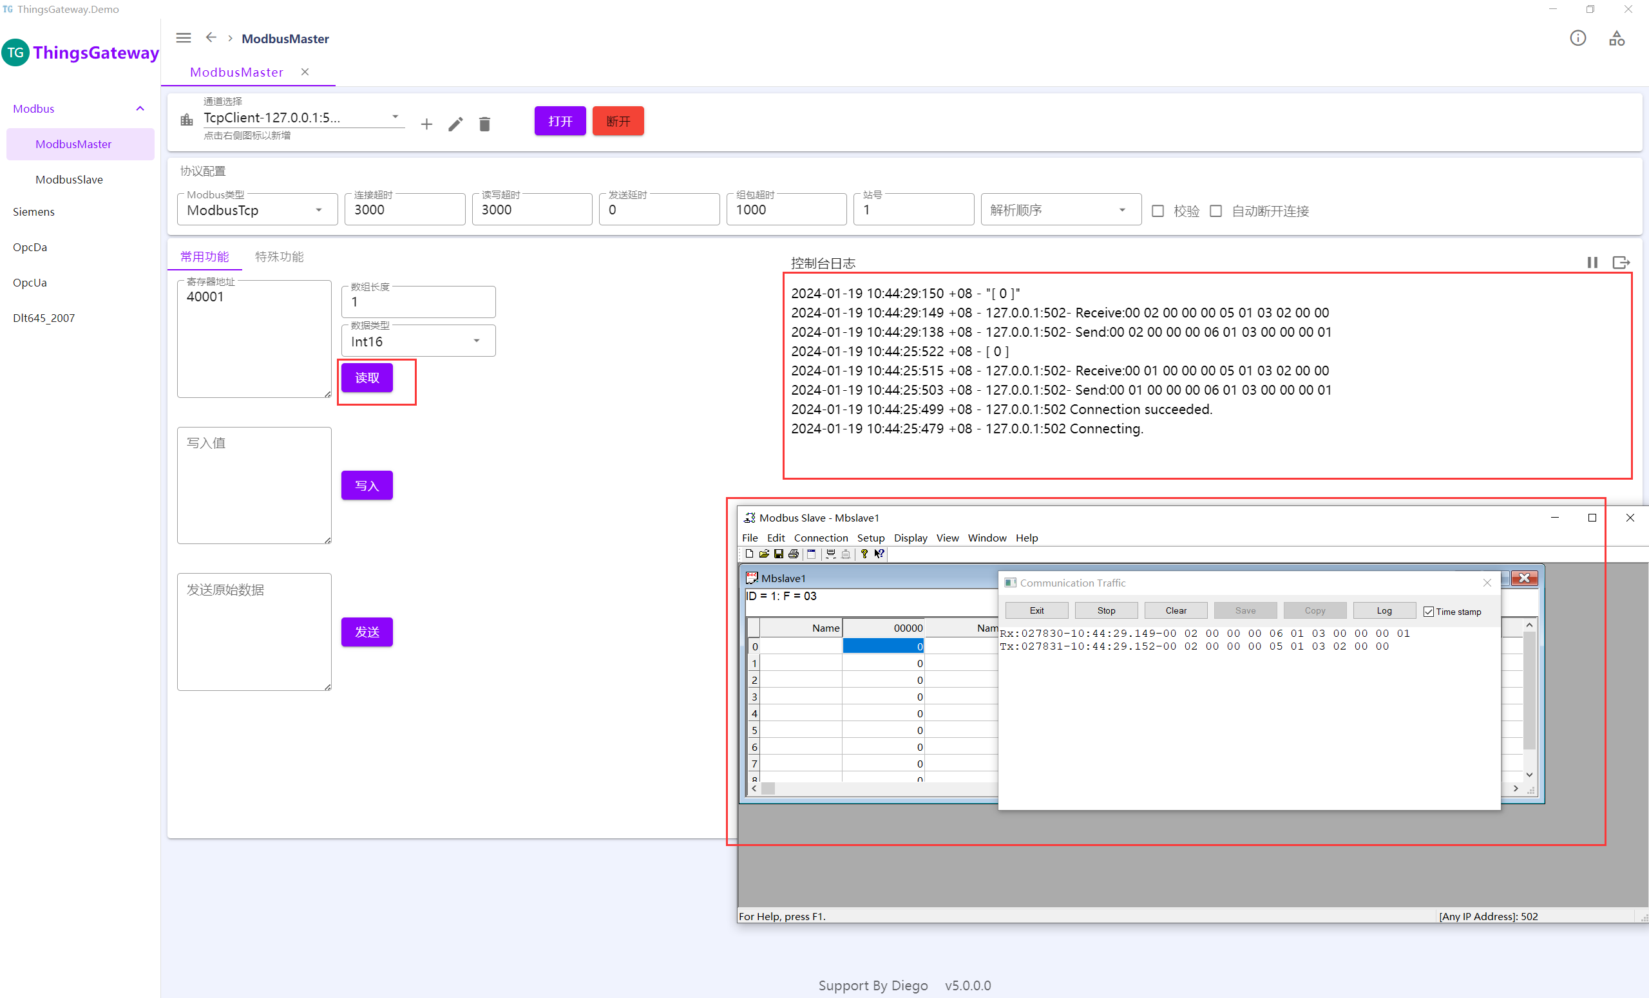Image resolution: width=1649 pixels, height=998 pixels.
Task: Uncheck the Time stamp checkbox
Action: coord(1428,612)
